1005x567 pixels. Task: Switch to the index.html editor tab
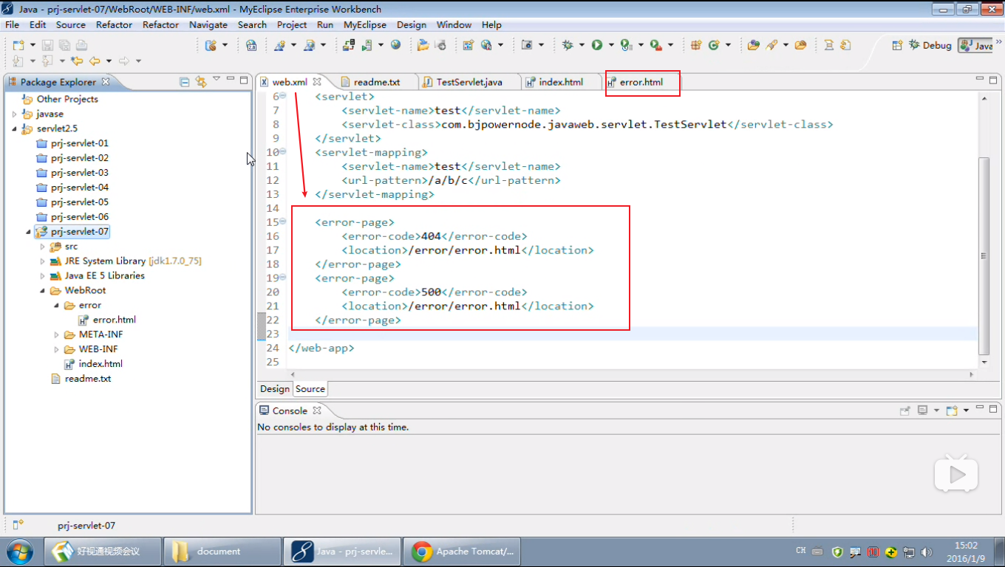(561, 82)
